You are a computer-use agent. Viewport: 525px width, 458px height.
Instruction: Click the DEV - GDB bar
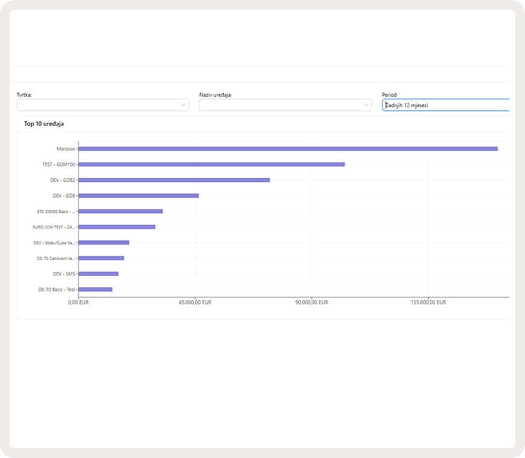(x=138, y=196)
